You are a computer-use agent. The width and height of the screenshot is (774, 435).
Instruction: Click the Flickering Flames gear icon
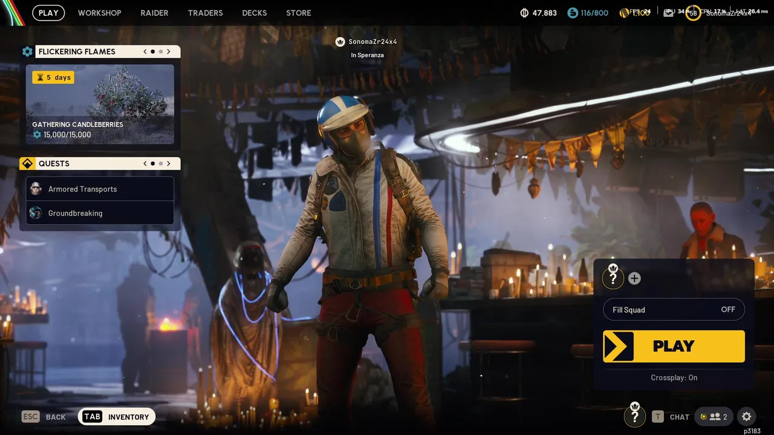pos(27,51)
